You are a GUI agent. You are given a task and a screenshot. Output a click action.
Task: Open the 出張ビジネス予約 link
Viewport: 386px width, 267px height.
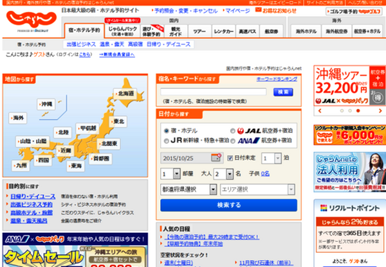32,204
